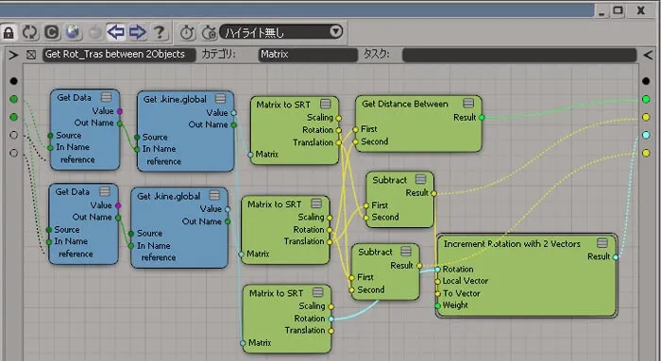Click the magenta Value port on top Get Data

pyautogui.click(x=120, y=111)
